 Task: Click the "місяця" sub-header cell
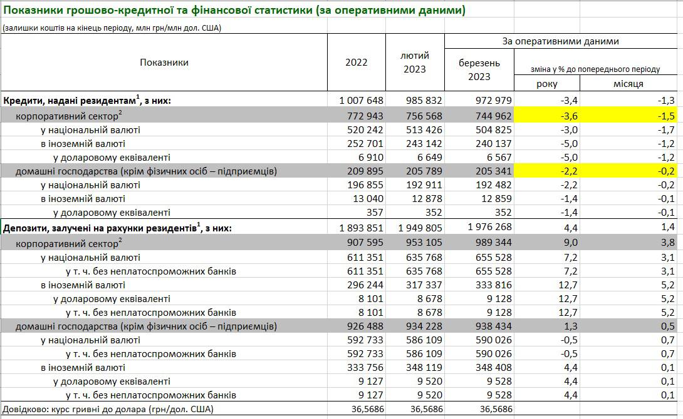(628, 84)
